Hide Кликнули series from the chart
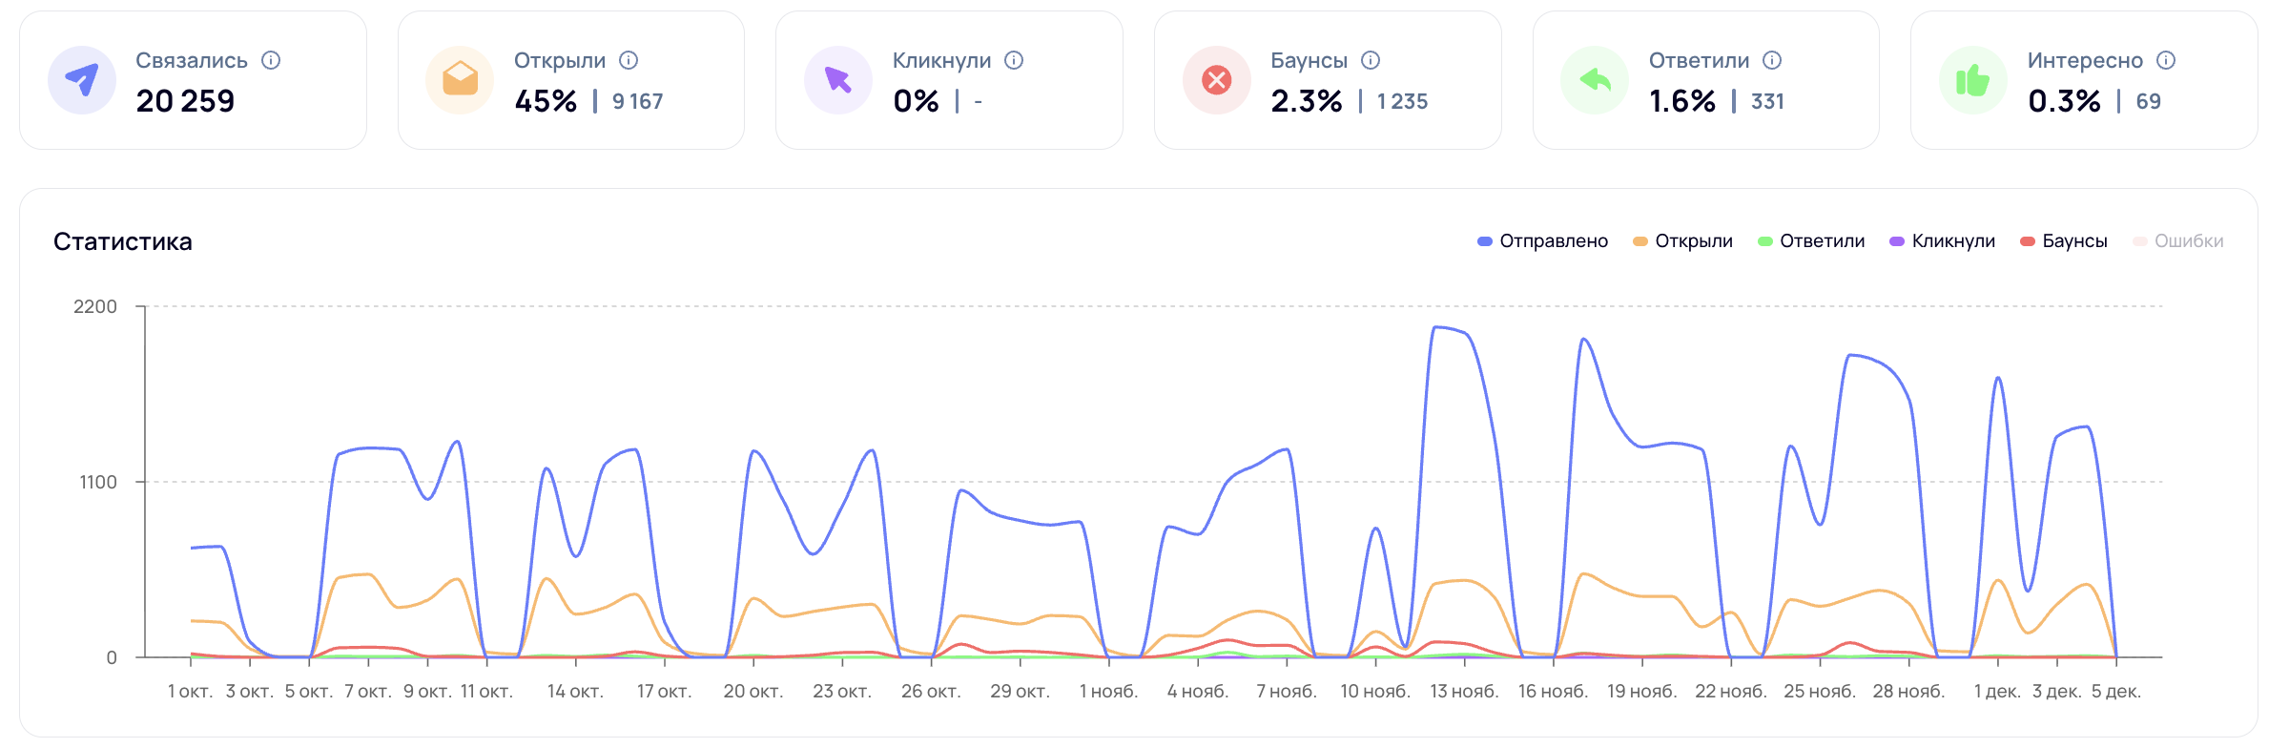The image size is (2289, 748). click(x=1942, y=241)
